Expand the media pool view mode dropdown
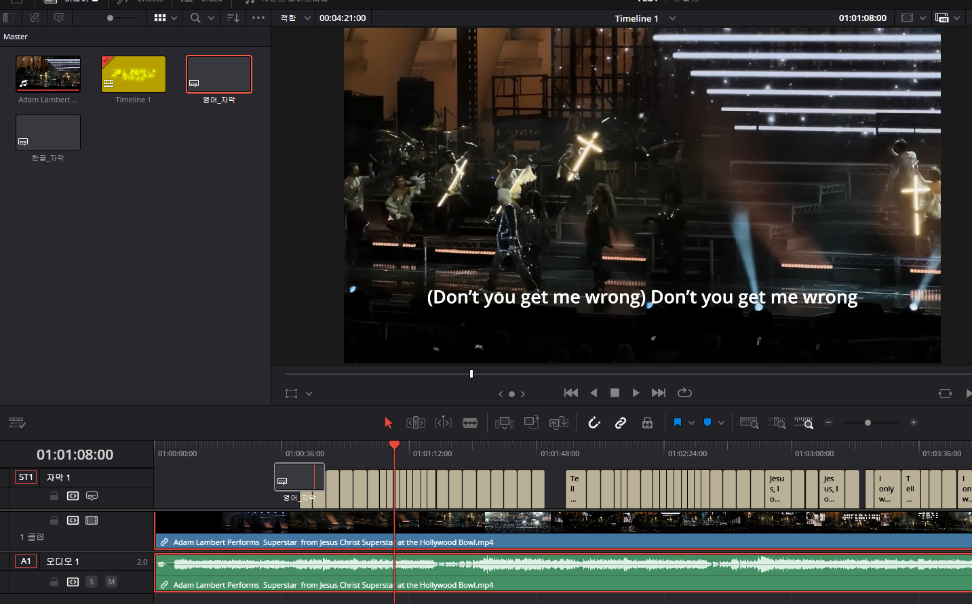The height and width of the screenshot is (604, 972). [x=174, y=18]
